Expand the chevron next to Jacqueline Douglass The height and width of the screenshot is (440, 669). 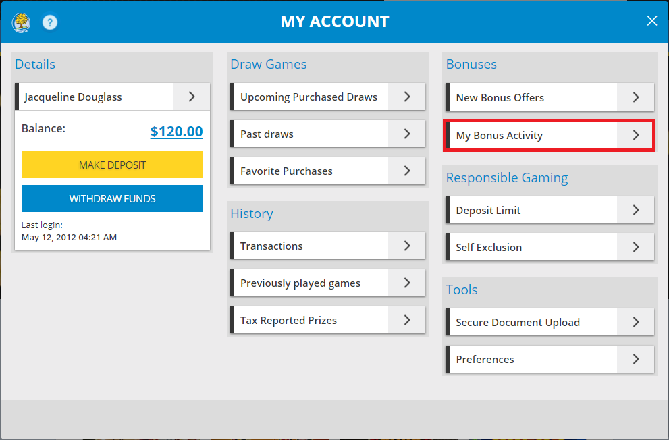pyautogui.click(x=191, y=97)
